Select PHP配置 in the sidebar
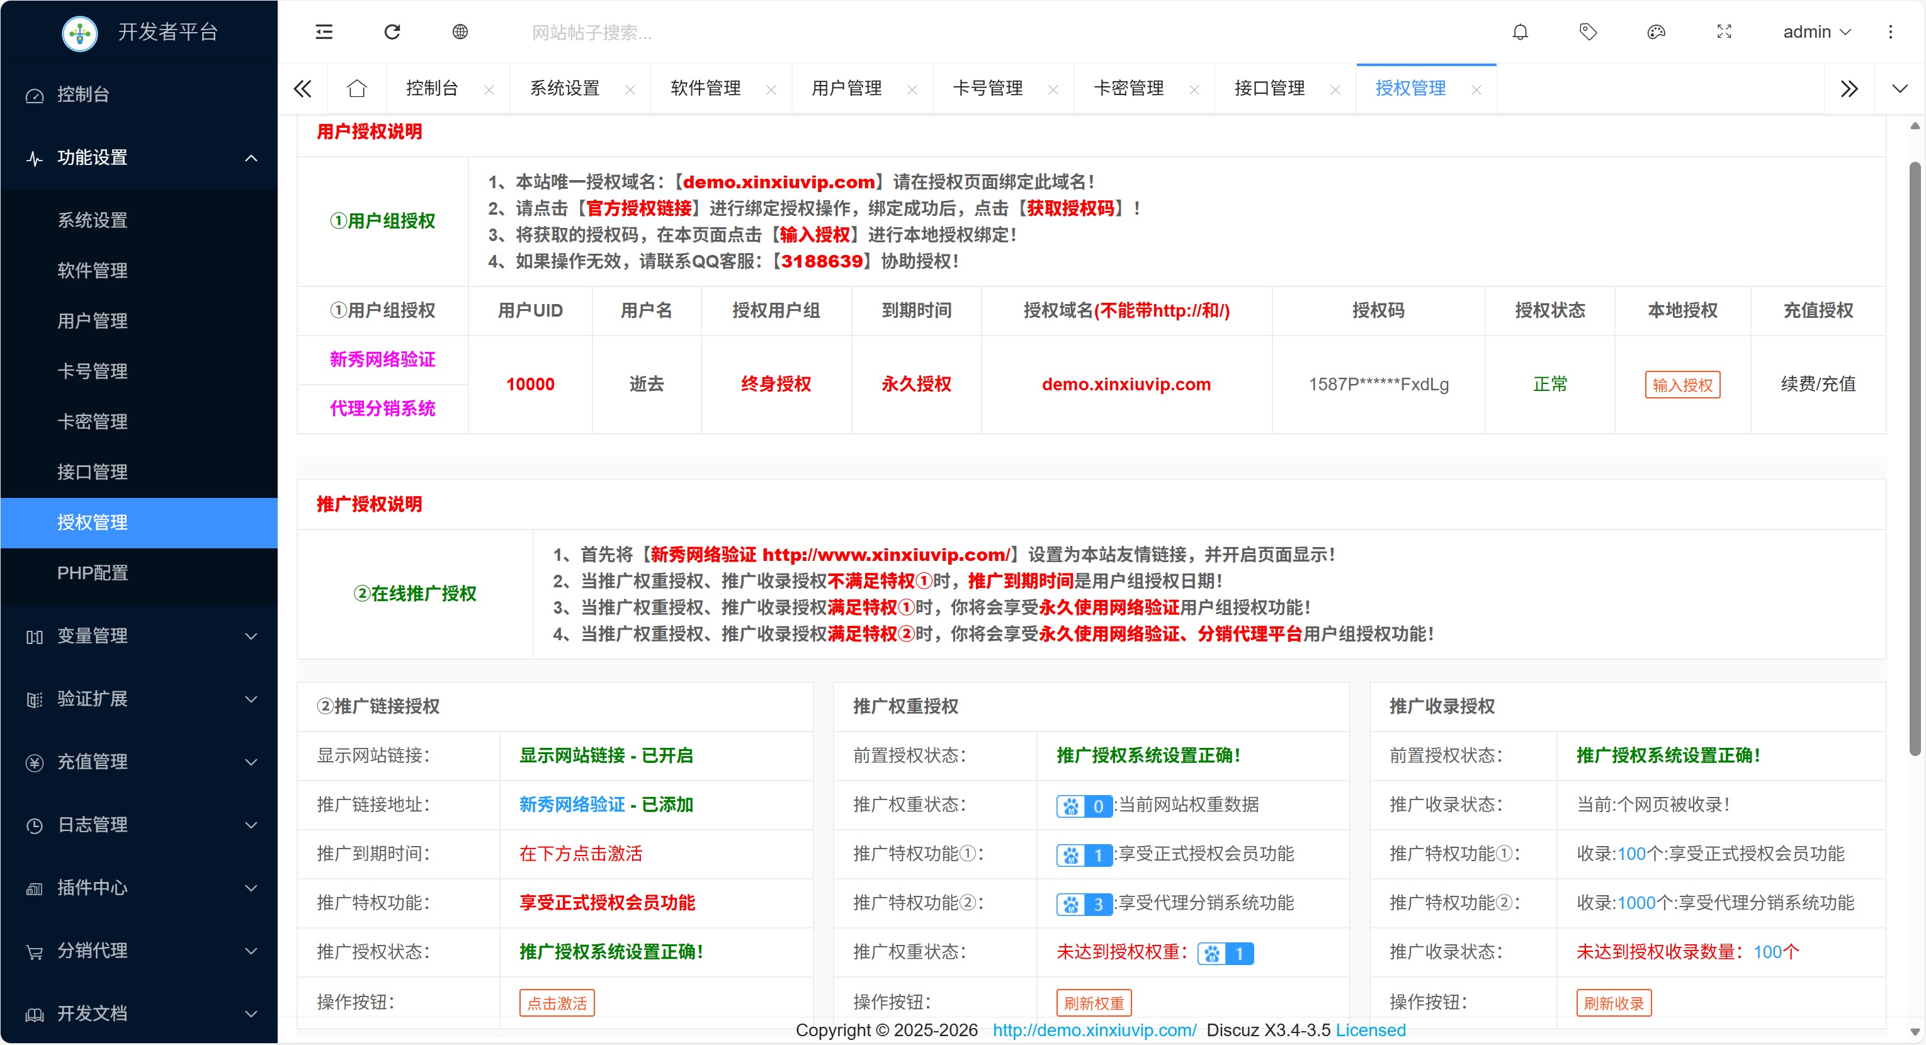 [x=93, y=573]
